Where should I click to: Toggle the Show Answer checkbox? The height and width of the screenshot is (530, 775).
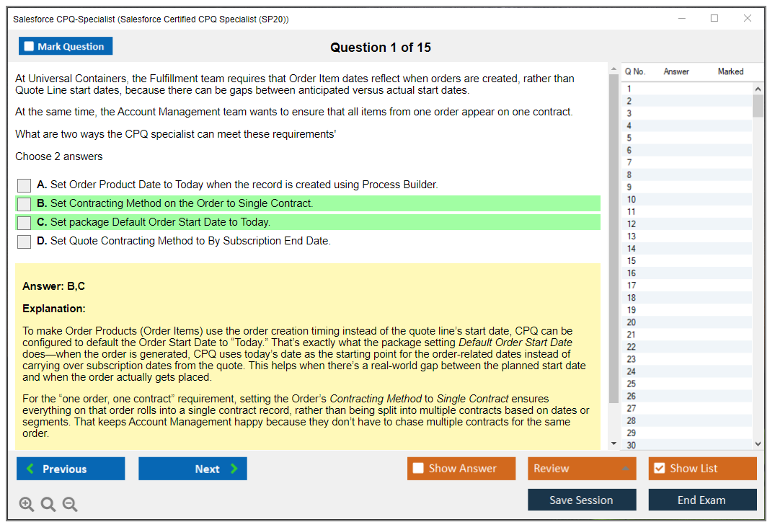point(418,469)
